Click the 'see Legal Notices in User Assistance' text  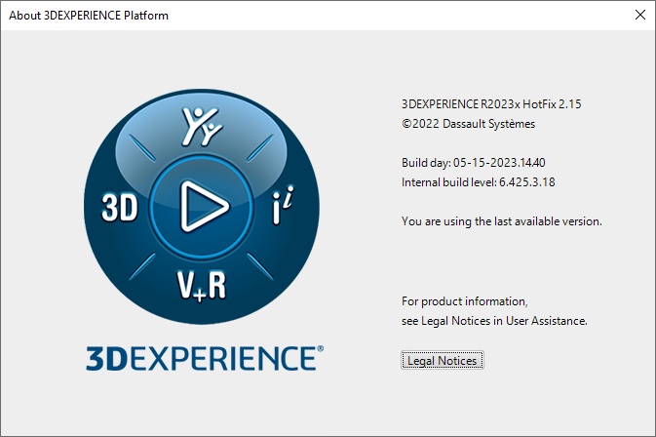click(x=494, y=320)
